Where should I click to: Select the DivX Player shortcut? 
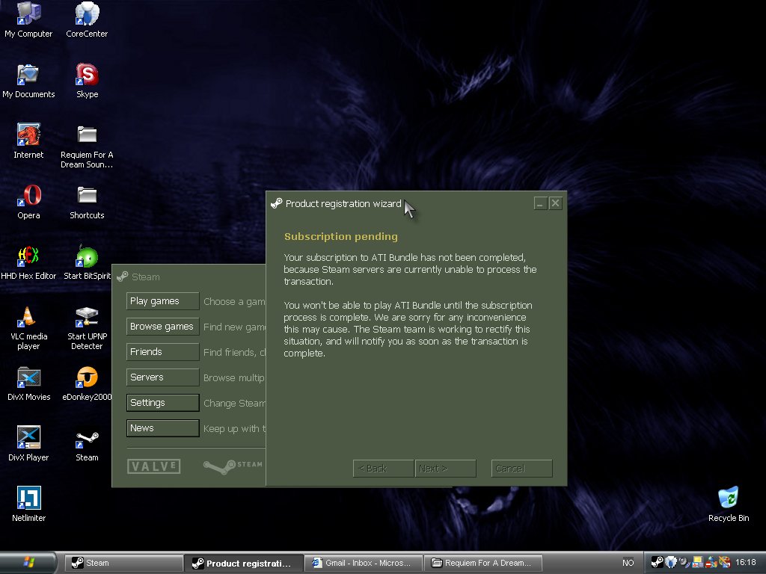tap(28, 444)
